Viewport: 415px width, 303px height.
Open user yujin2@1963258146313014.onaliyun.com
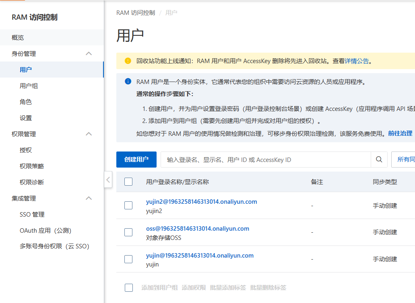tap(201, 202)
